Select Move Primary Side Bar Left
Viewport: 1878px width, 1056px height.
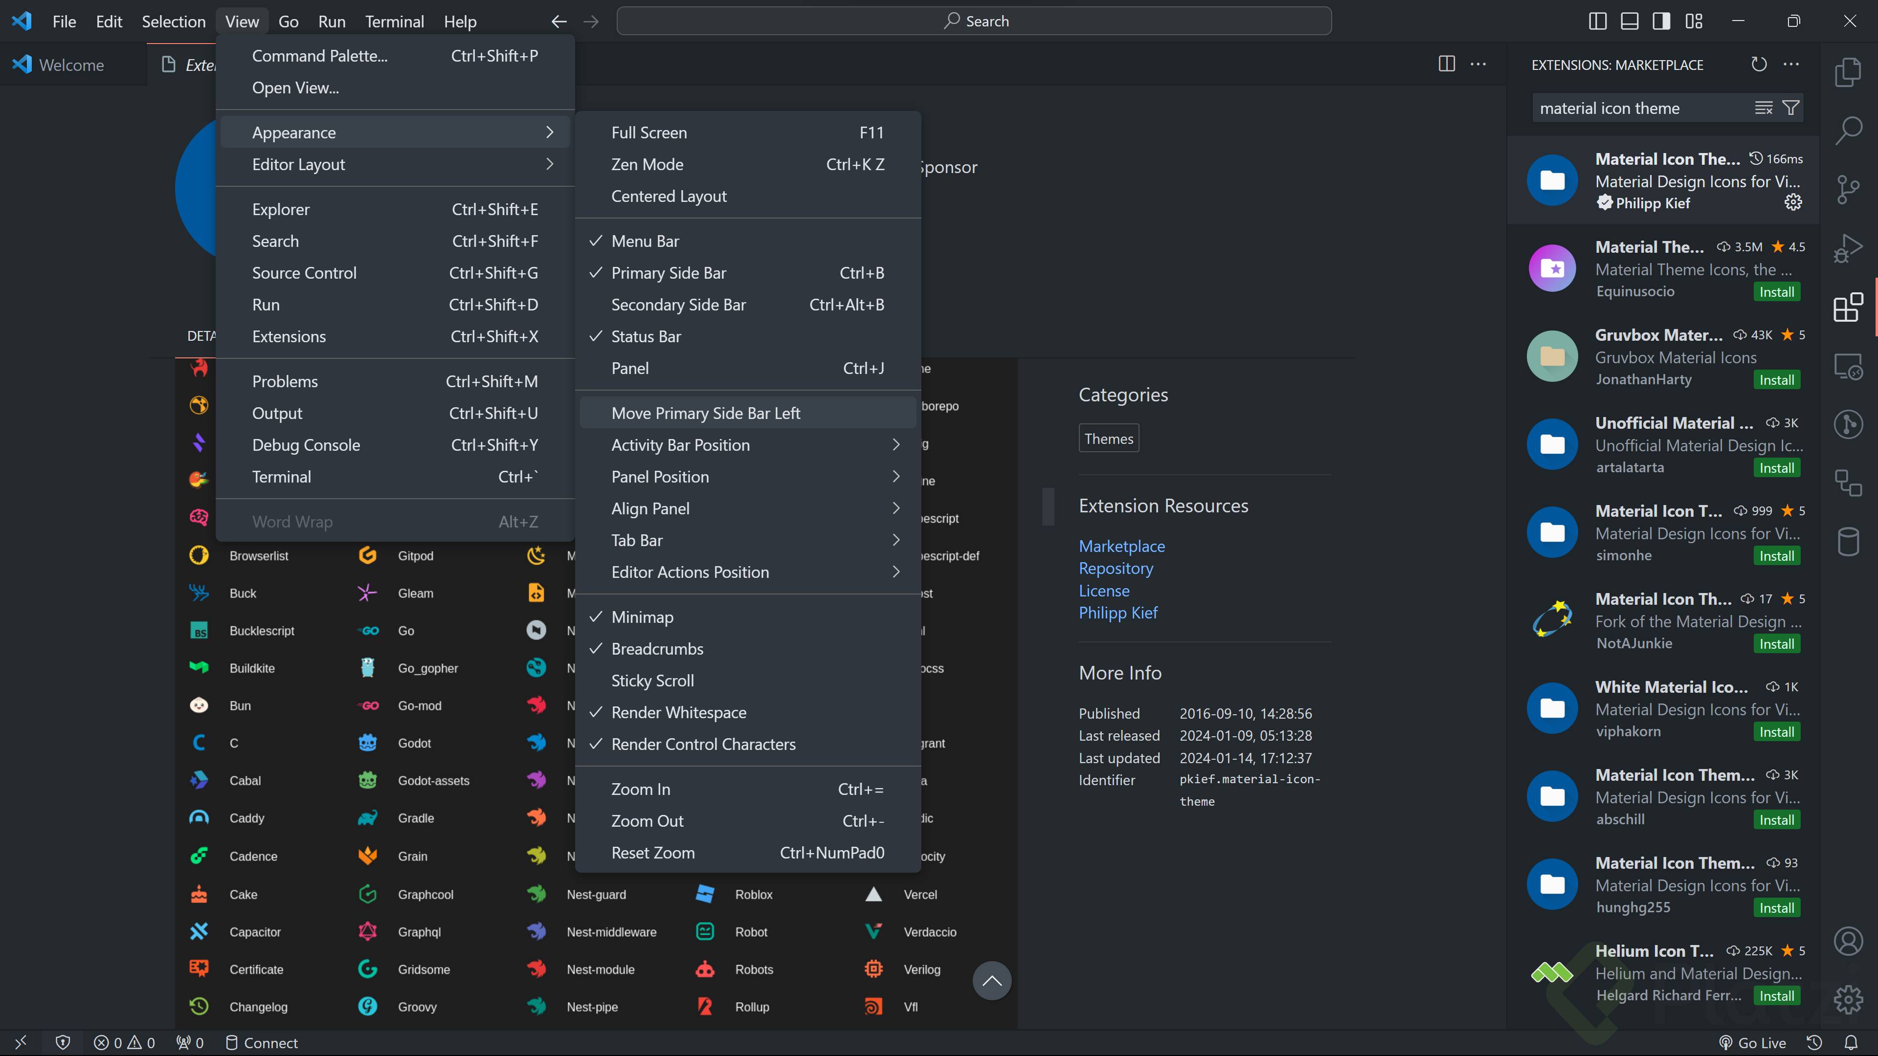pos(705,413)
